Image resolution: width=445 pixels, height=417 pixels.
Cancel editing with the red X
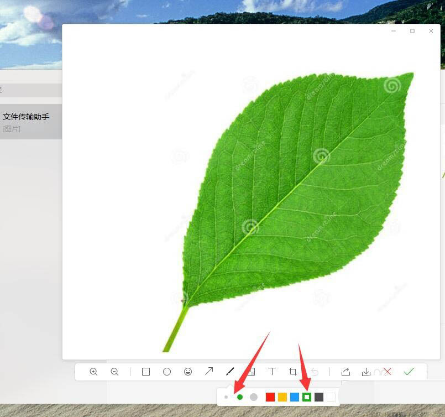(x=388, y=372)
